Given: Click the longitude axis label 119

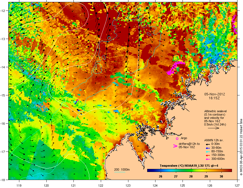Looking at the screenshot, I should pos(19,185).
